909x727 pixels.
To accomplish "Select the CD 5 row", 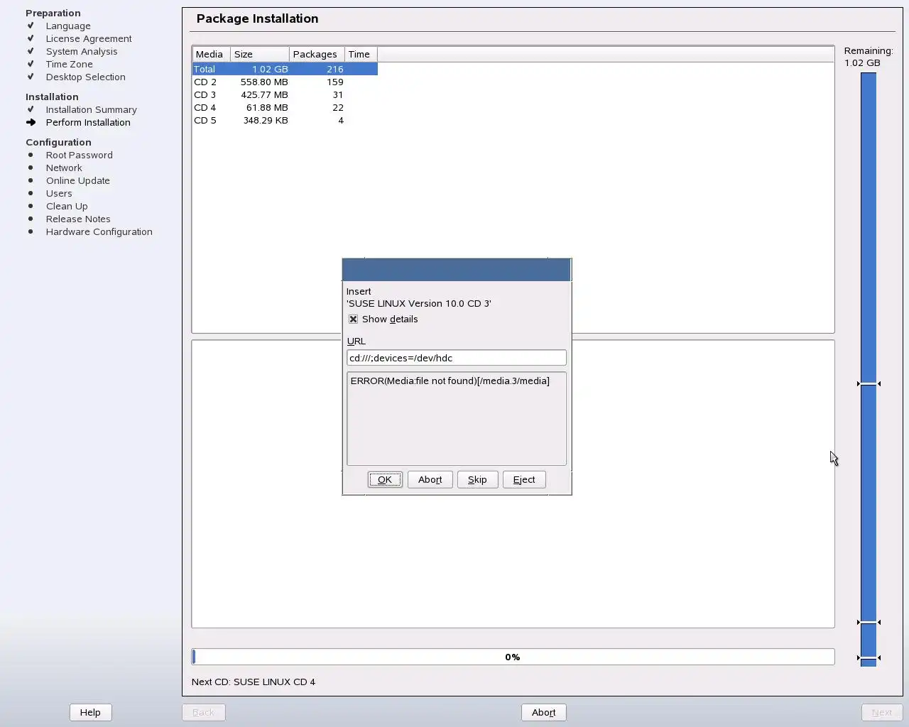I will (285, 120).
